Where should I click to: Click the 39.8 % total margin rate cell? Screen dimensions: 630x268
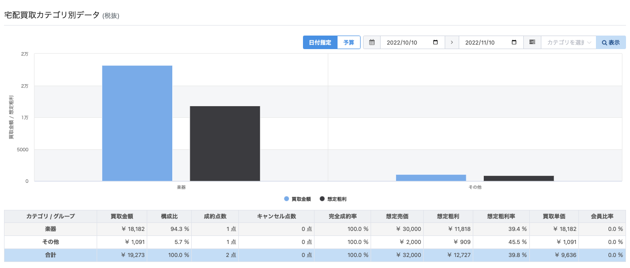[501, 255]
